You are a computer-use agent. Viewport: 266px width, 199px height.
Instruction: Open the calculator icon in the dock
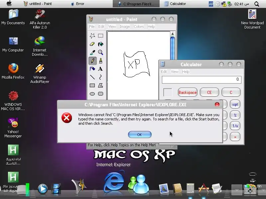click(190, 188)
